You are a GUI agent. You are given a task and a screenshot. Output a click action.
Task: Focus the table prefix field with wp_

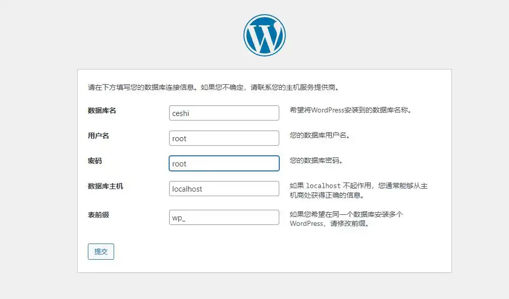(x=224, y=217)
